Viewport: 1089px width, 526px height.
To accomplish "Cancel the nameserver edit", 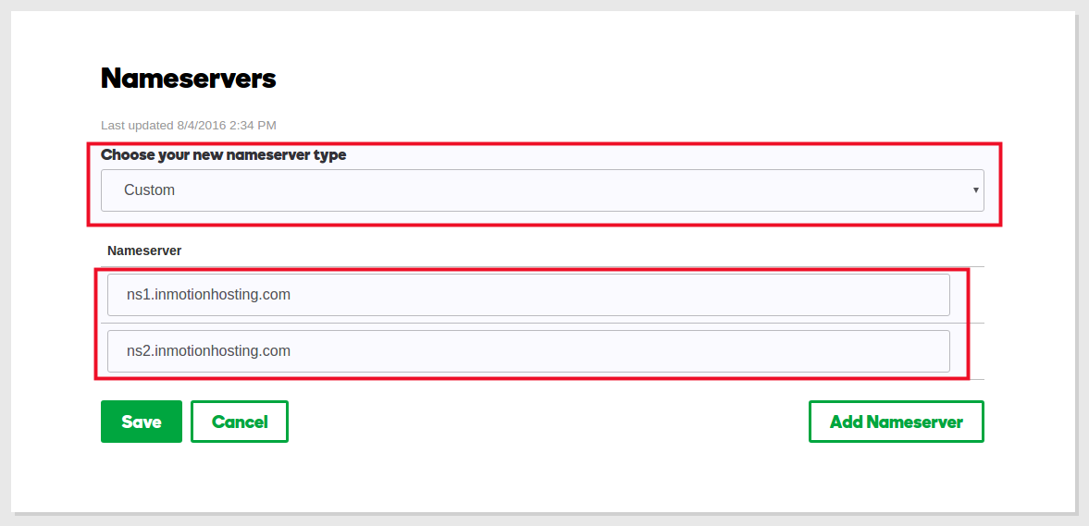I will click(240, 422).
